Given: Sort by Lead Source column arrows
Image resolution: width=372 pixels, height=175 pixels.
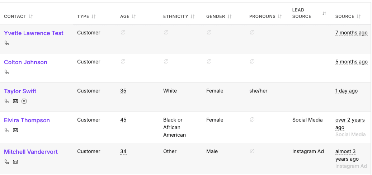Looking at the screenshot, I should (324, 13).
